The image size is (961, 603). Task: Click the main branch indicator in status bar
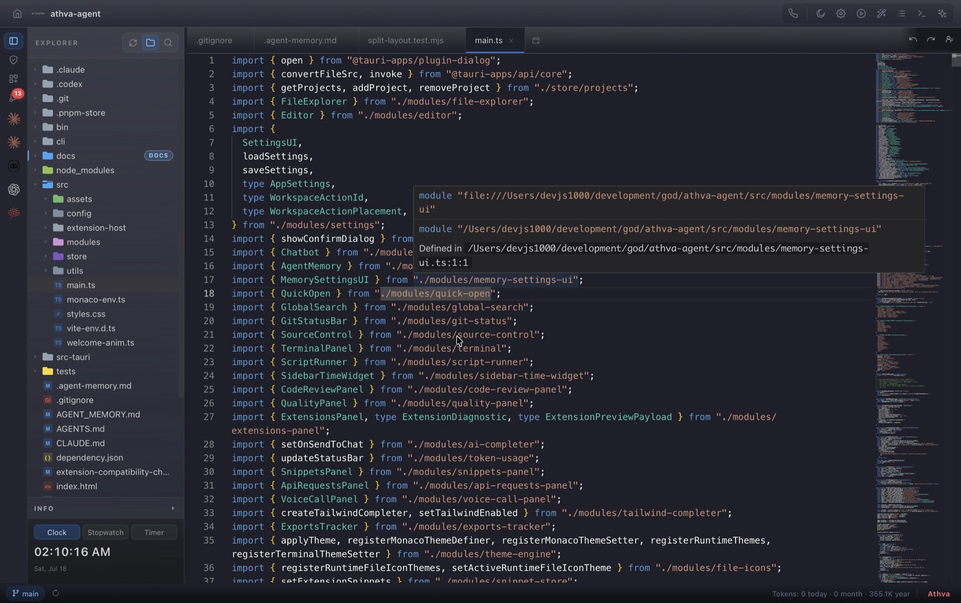[x=25, y=593]
